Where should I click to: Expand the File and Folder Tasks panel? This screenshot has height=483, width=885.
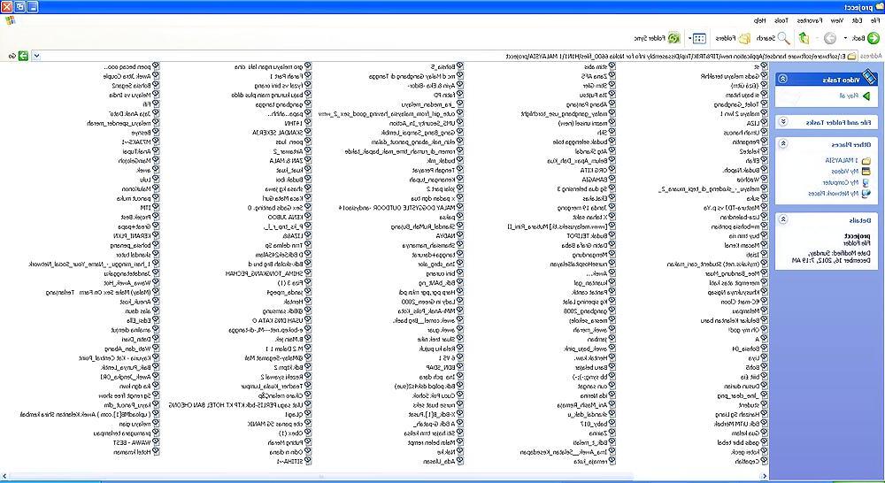click(782, 122)
